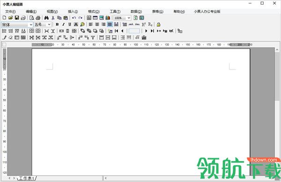The image size is (281, 182).
Task: Paste using clipboard icon
Action: [x=66, y=18]
